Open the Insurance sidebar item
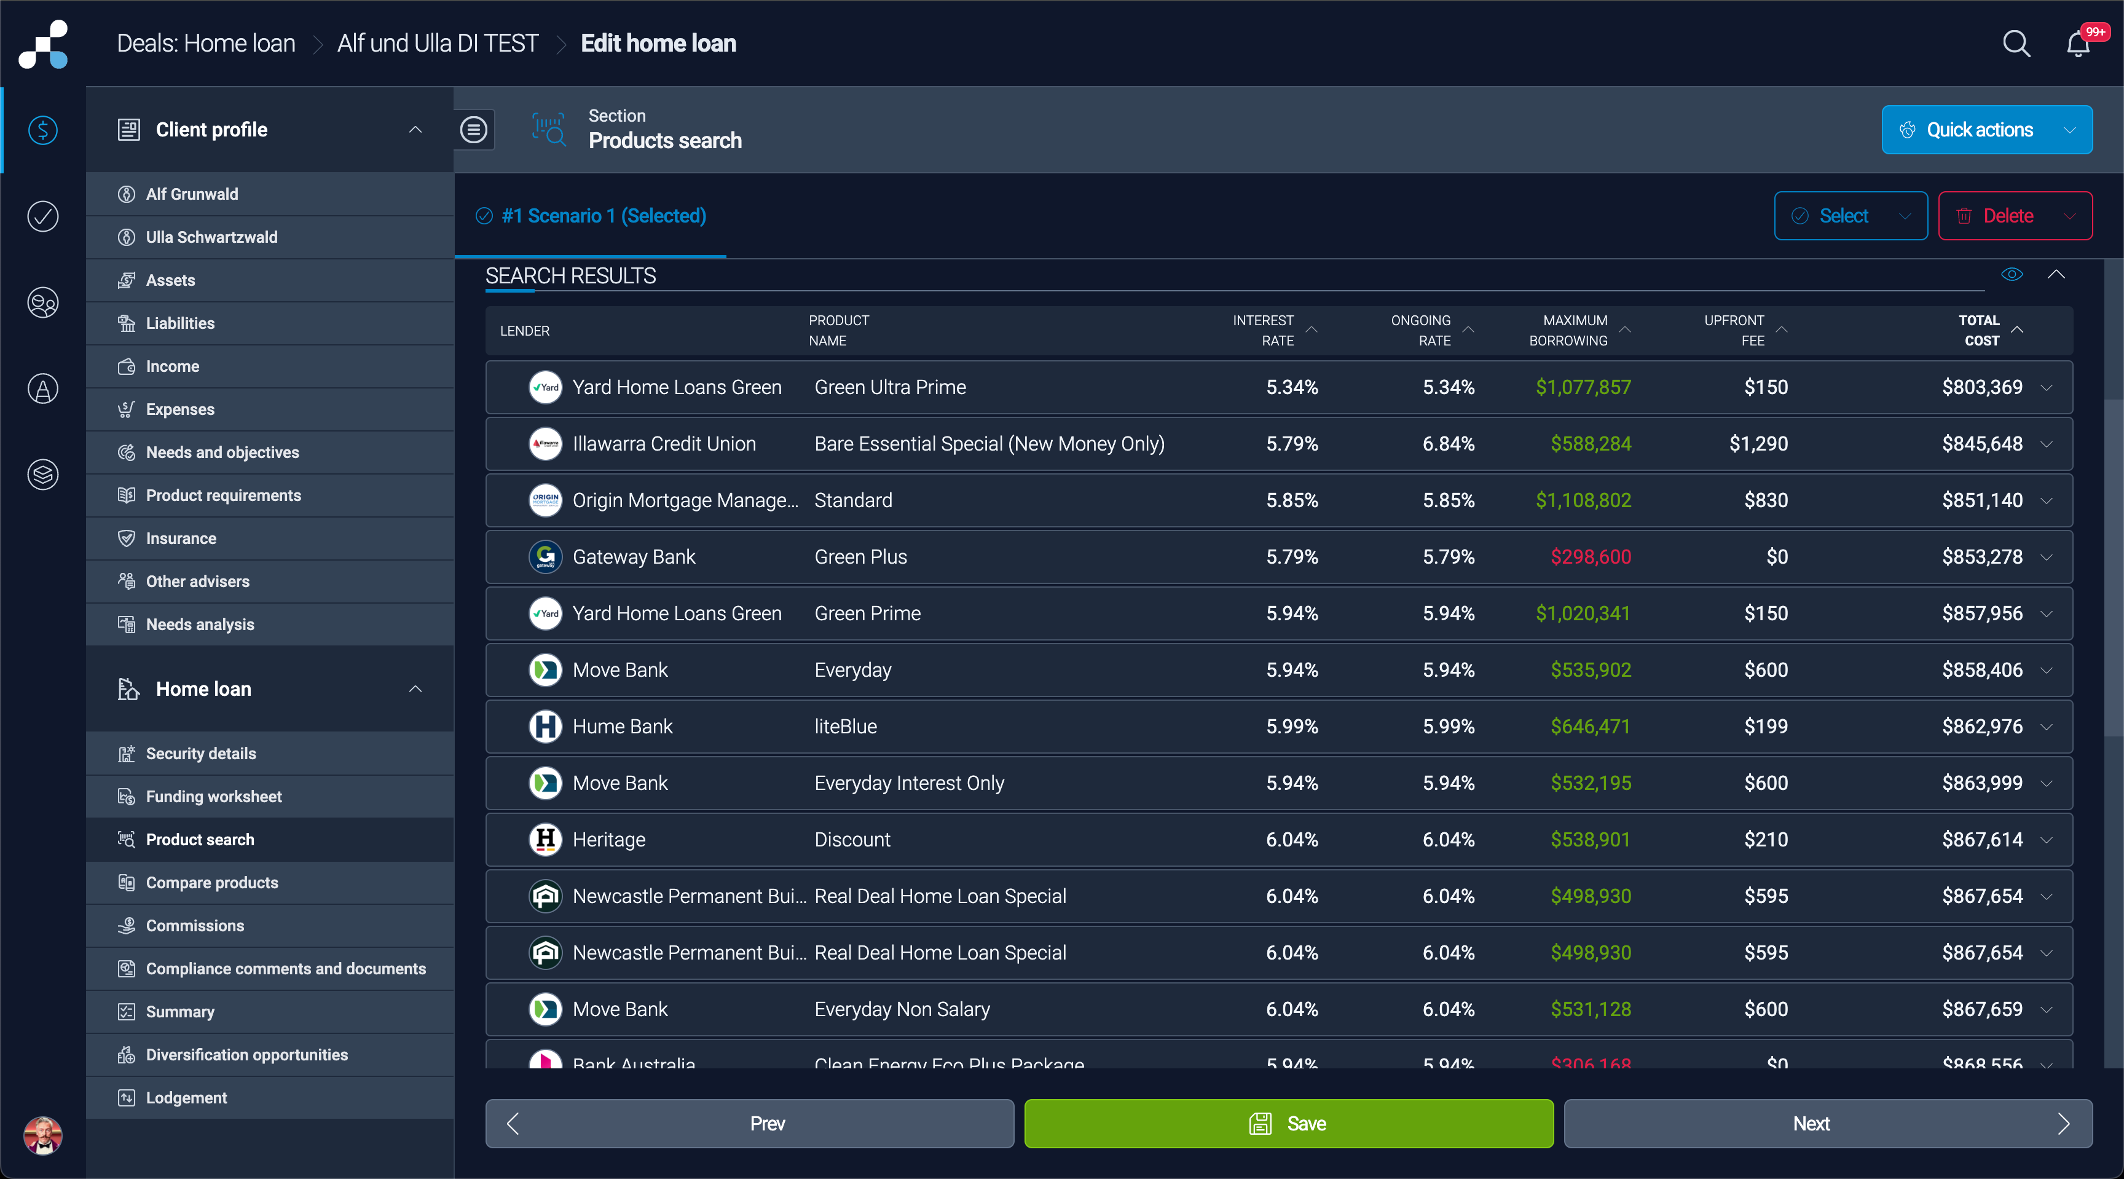Viewport: 2124px width, 1179px height. click(270, 538)
